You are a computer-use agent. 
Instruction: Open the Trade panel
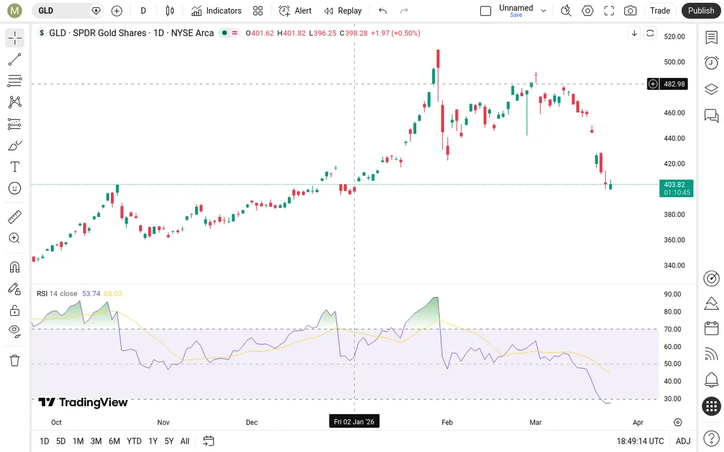[x=660, y=11]
